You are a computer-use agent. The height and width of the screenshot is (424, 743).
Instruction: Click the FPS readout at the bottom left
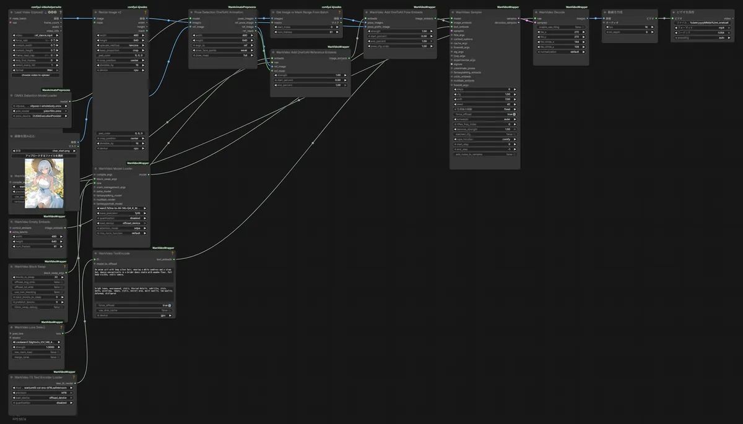coord(19,419)
